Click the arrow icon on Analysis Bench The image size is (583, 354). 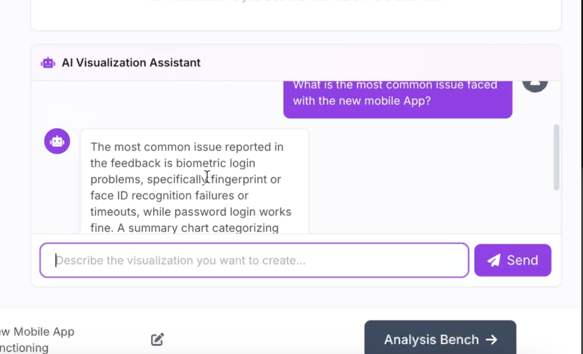(491, 340)
